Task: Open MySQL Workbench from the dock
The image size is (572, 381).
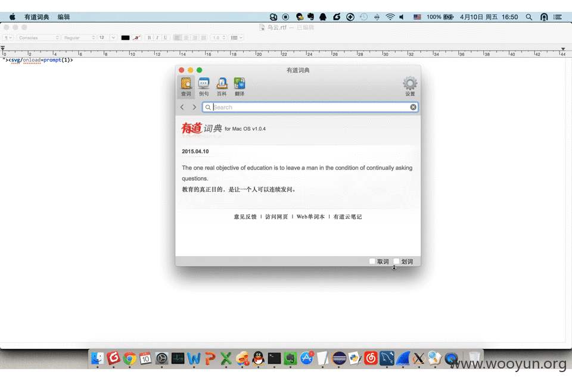Action: tap(387, 358)
